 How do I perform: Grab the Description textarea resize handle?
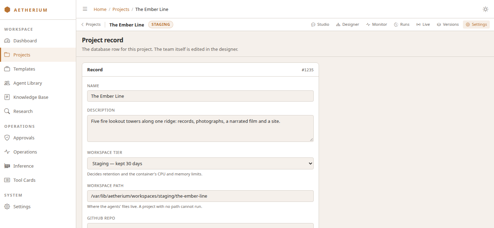pyautogui.click(x=311, y=139)
